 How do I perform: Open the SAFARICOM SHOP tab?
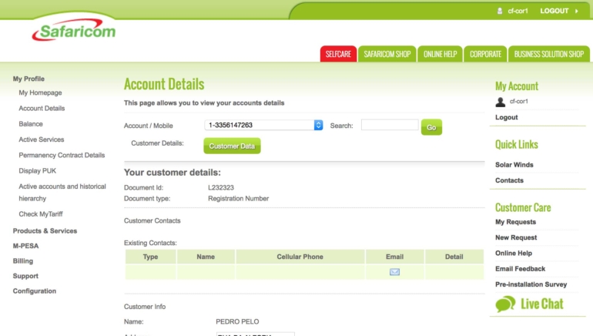(x=387, y=54)
